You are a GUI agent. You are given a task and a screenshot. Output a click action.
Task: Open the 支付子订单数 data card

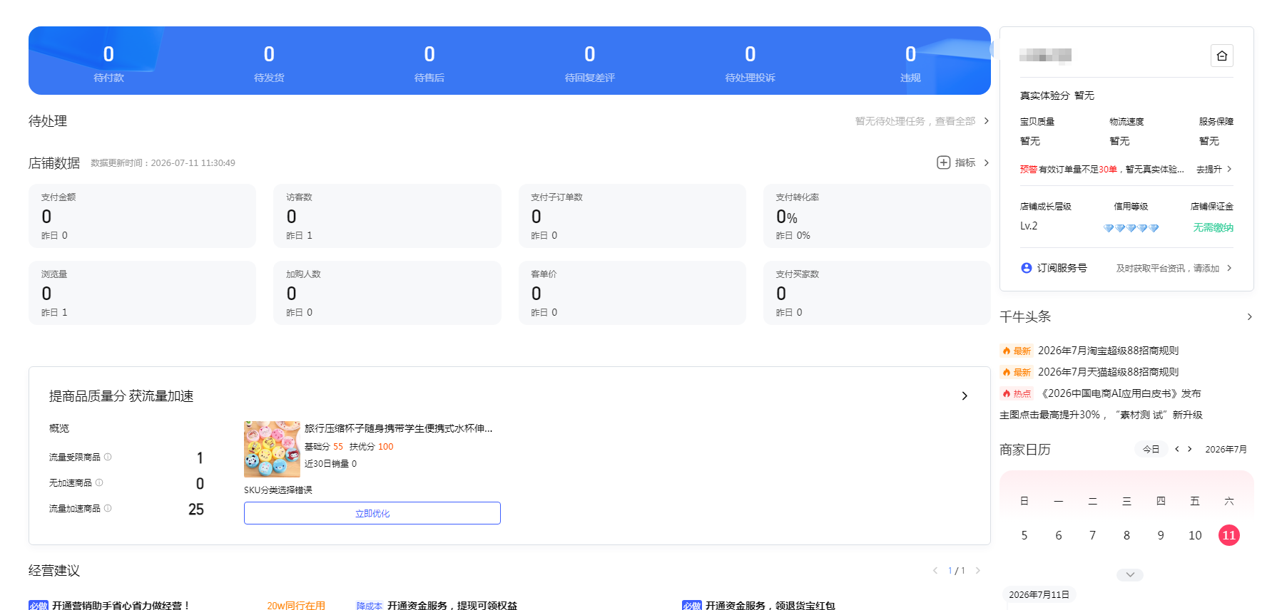pos(632,216)
